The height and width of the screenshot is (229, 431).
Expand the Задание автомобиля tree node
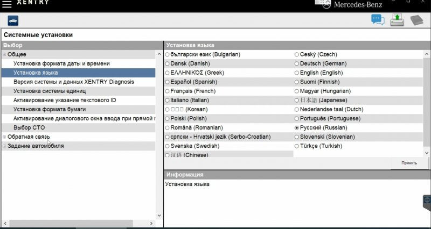(4, 146)
